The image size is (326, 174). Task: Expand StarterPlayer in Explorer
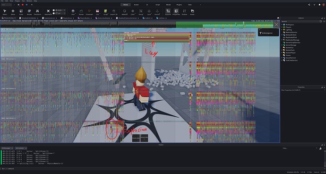pos(282,52)
